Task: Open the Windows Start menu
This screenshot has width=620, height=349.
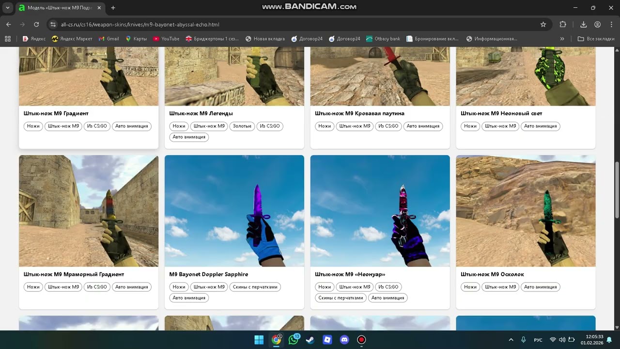Action: coord(259,340)
